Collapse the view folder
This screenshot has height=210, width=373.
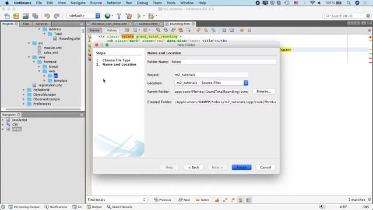pyautogui.click(x=29, y=57)
